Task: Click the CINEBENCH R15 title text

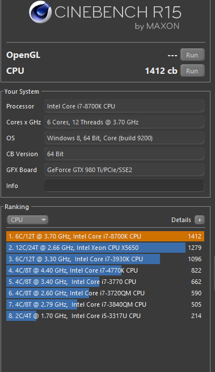Action: (x=118, y=12)
